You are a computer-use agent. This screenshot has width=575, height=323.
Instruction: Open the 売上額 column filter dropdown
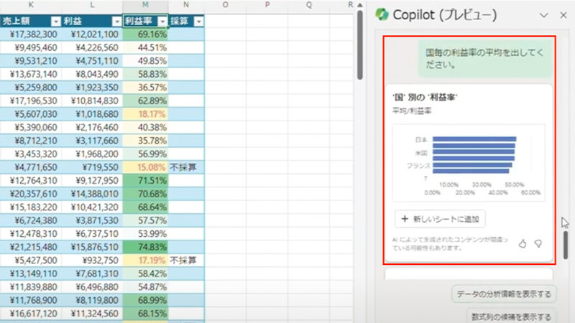click(x=54, y=22)
